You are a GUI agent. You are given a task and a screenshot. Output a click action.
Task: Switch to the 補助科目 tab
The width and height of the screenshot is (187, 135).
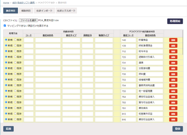tap(26, 11)
